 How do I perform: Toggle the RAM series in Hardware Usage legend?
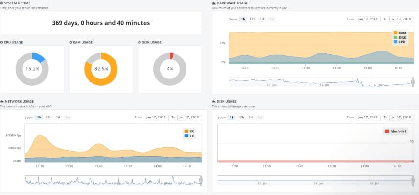pyautogui.click(x=400, y=33)
